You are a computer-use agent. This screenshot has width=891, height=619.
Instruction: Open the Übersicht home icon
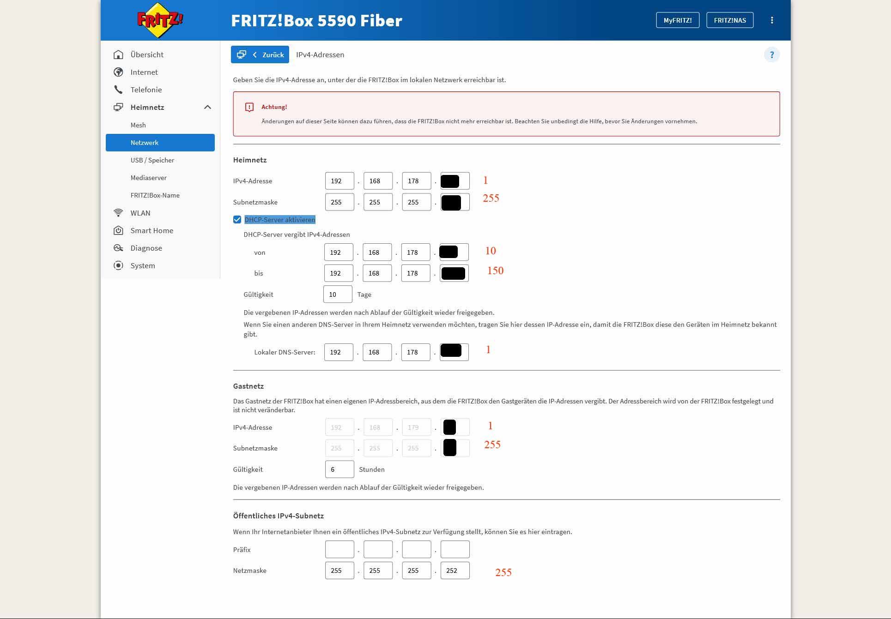(118, 54)
